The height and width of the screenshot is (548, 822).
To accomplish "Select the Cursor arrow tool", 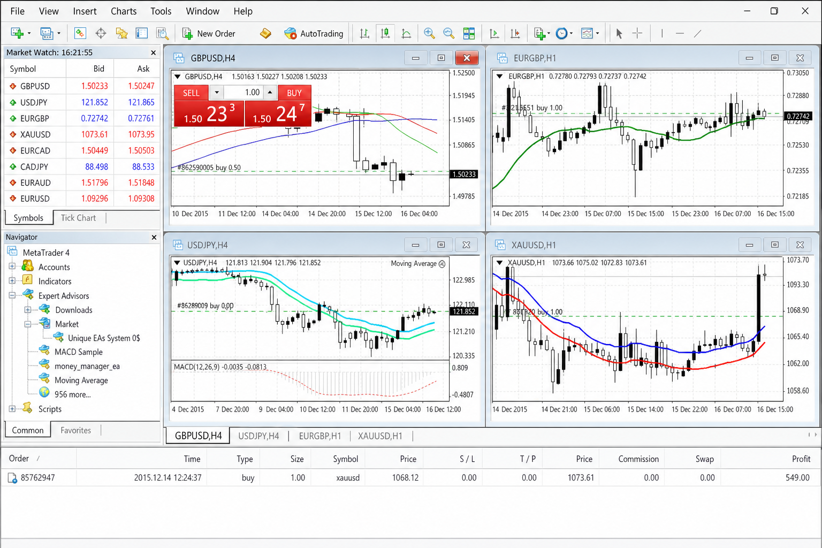I will [619, 34].
